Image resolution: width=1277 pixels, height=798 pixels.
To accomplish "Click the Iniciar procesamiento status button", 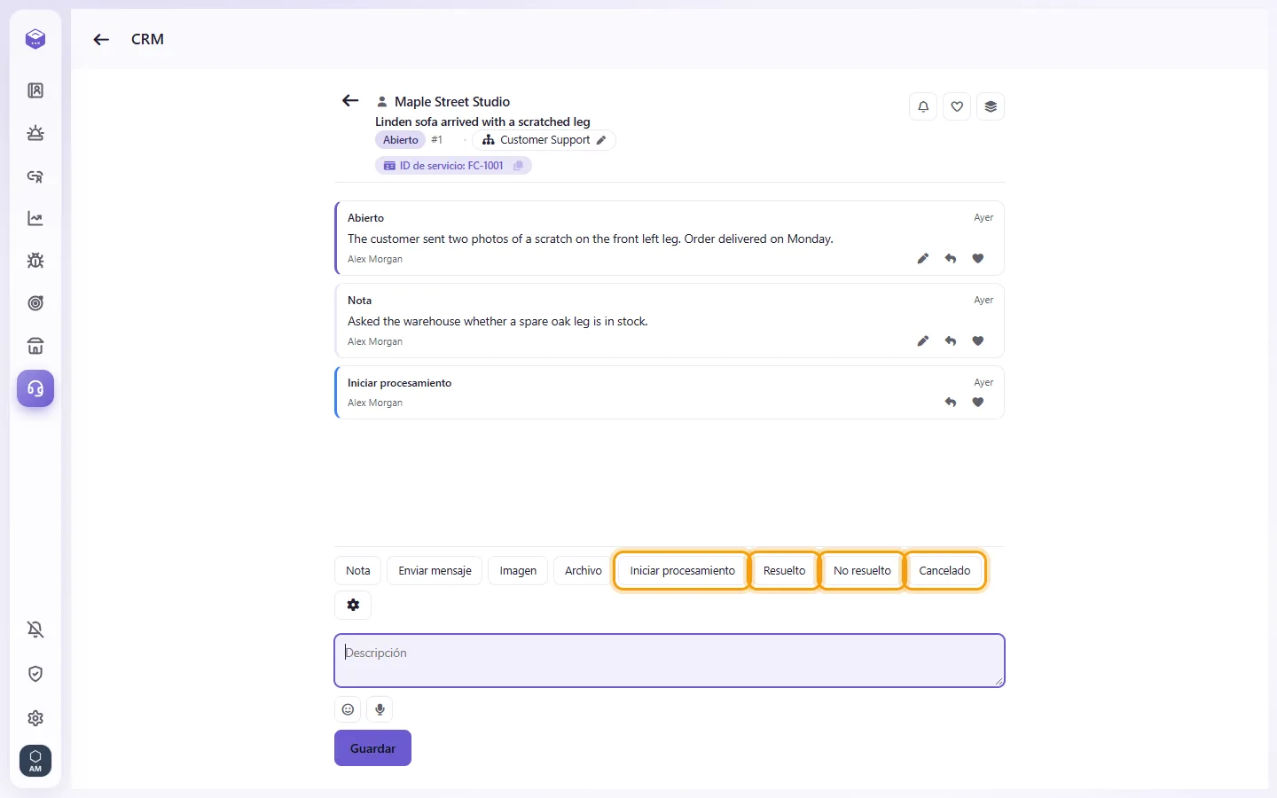I will coord(683,571).
